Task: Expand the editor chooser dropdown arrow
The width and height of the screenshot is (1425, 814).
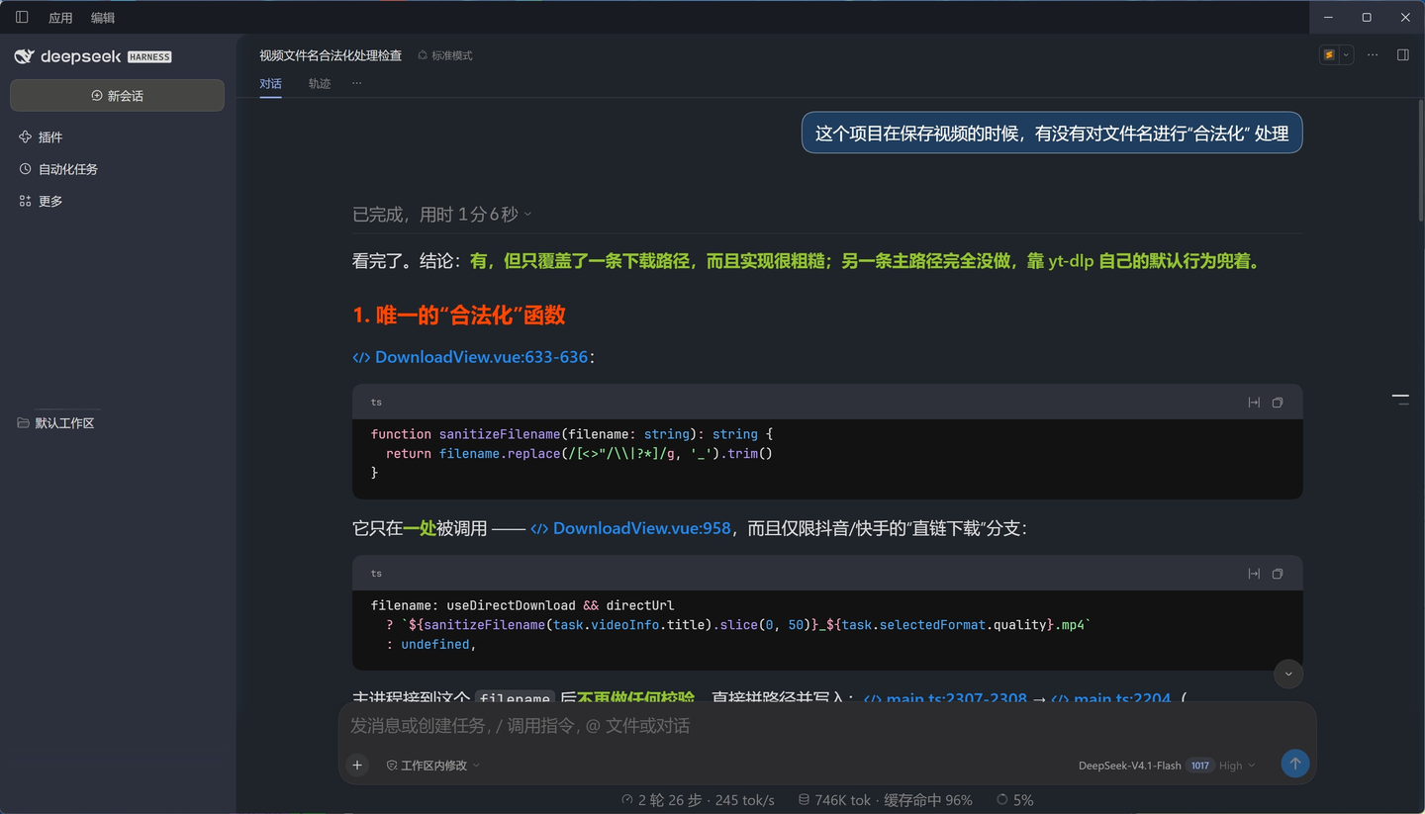Action: point(1346,55)
